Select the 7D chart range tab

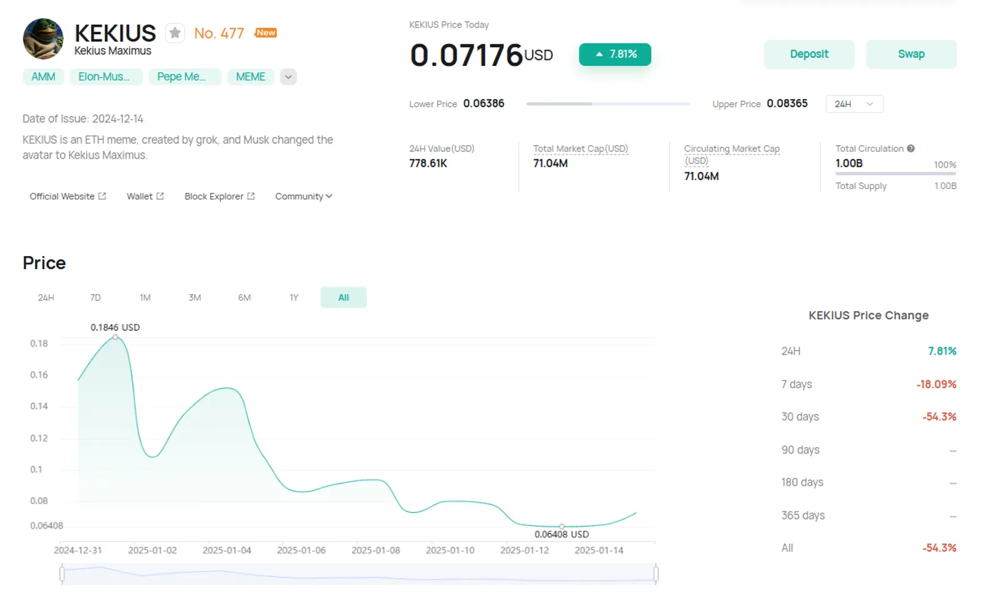pyautogui.click(x=95, y=298)
